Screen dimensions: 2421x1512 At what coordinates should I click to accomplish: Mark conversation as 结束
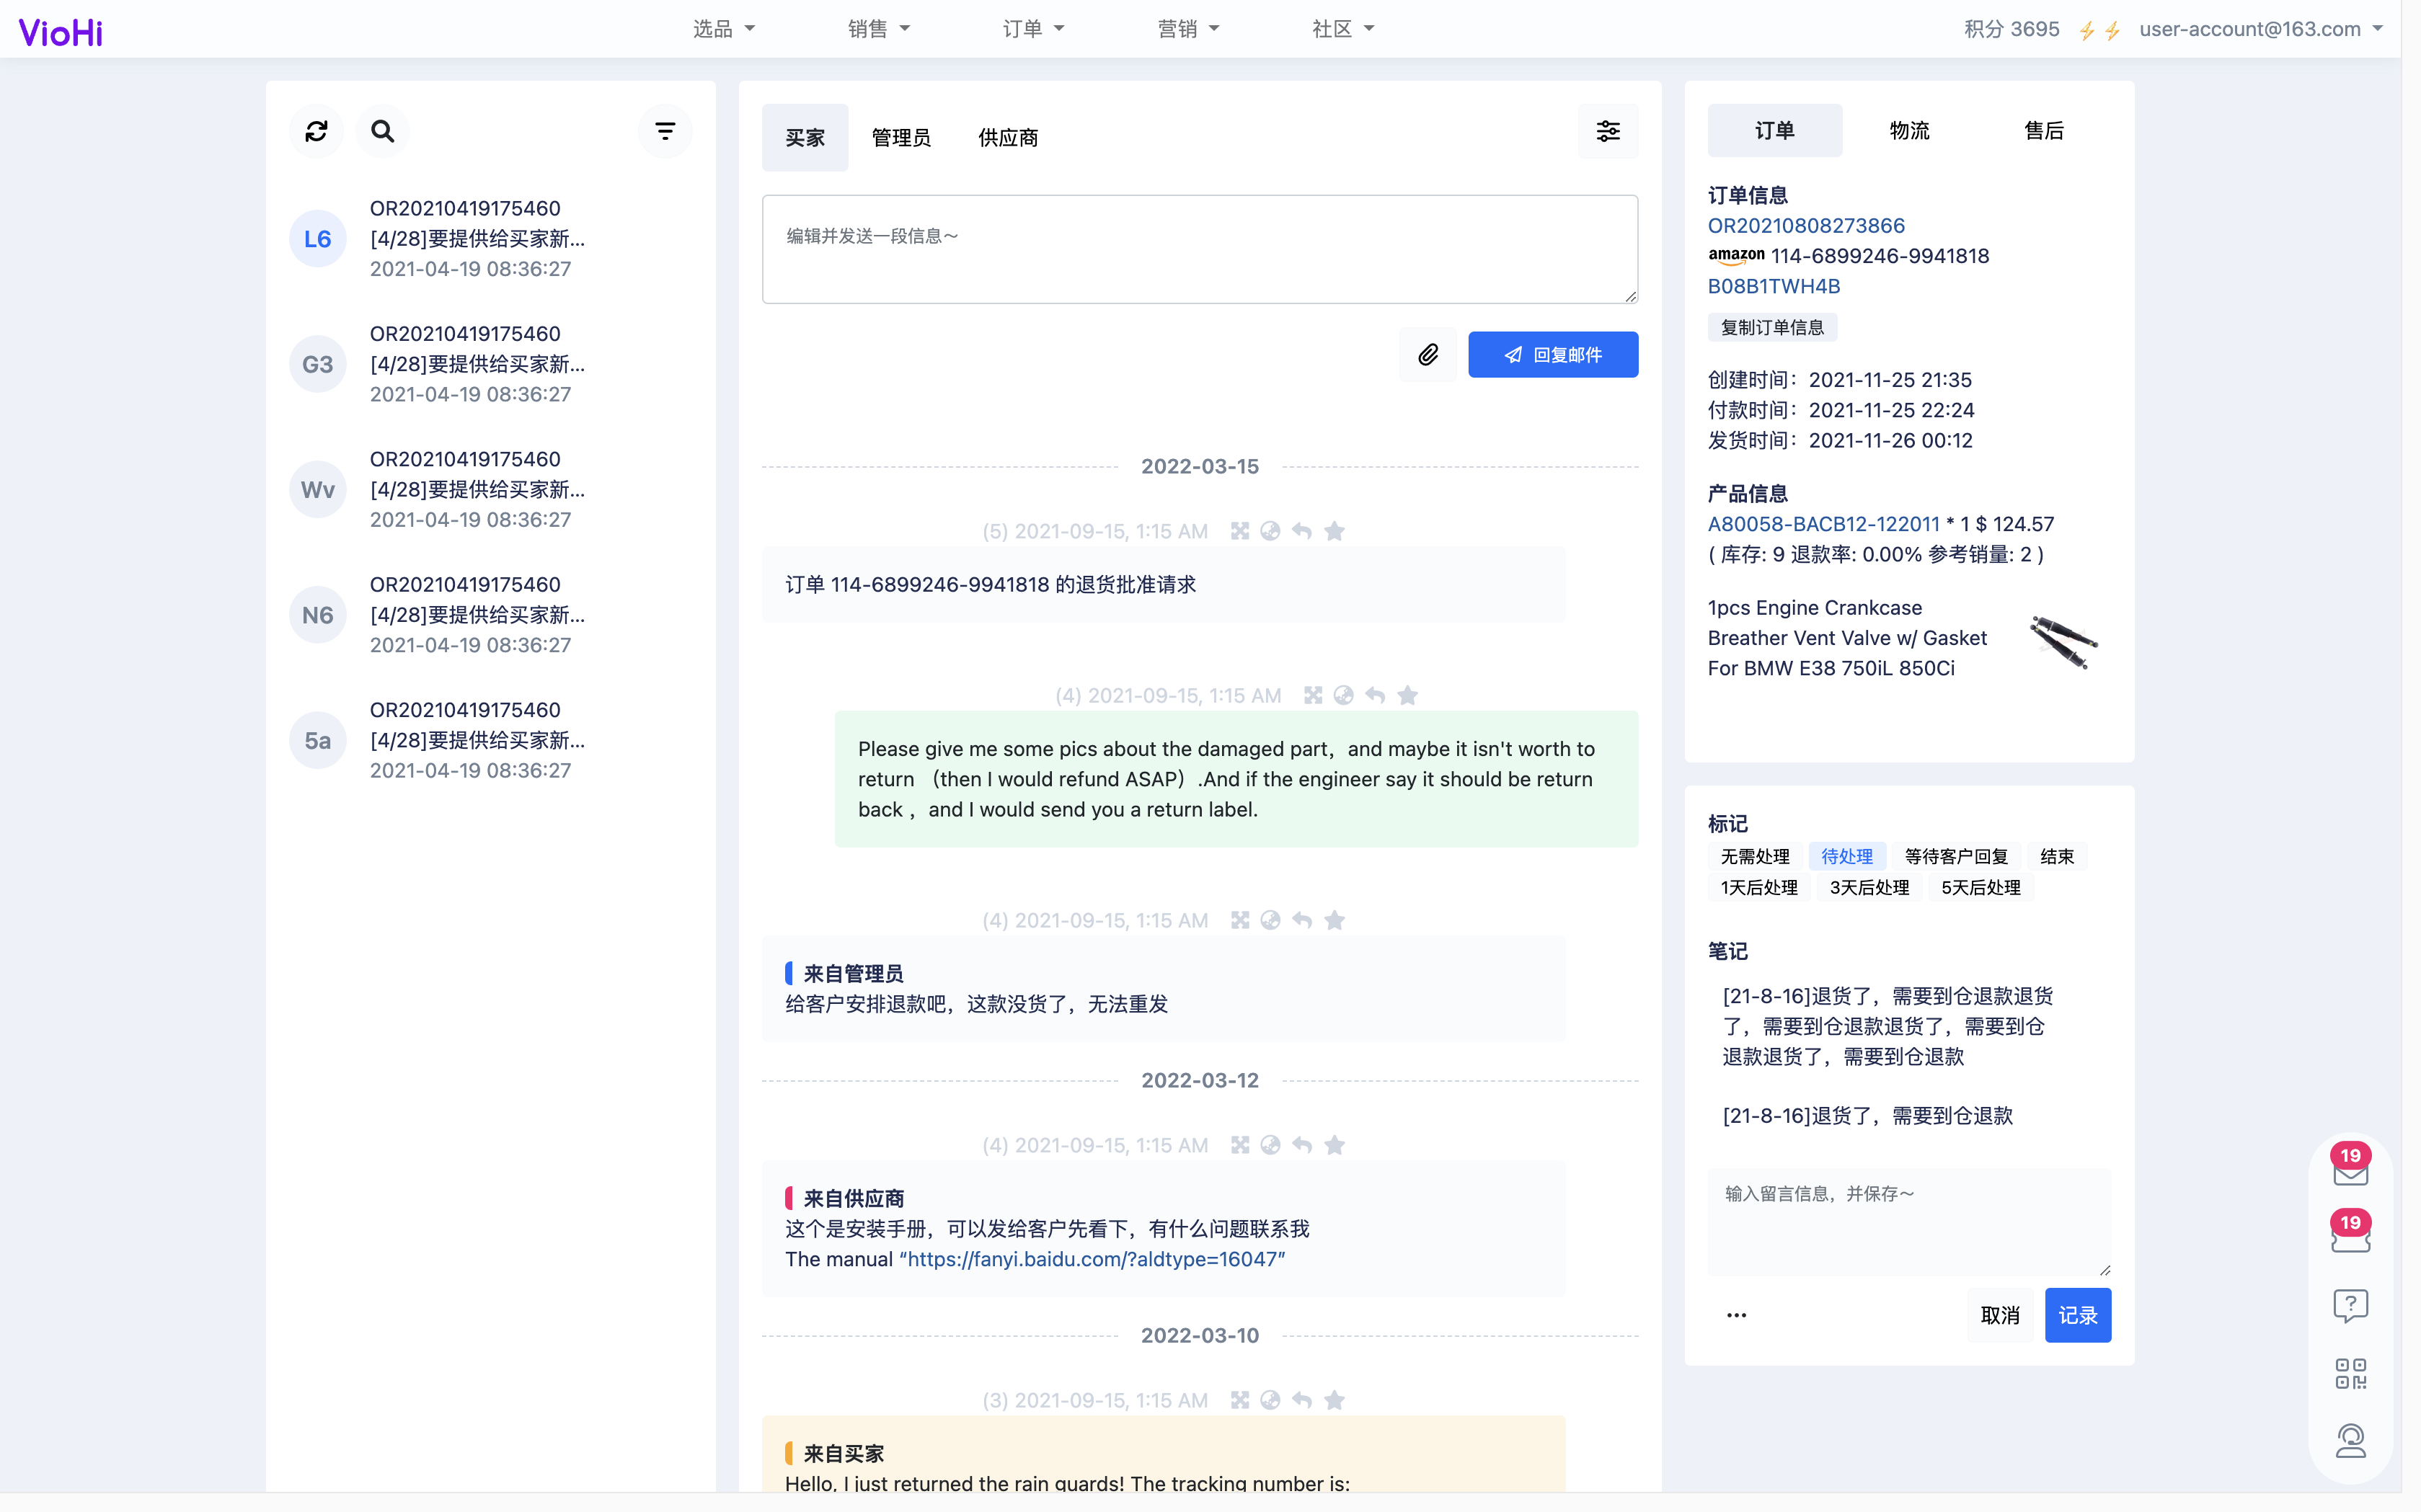coord(2057,857)
